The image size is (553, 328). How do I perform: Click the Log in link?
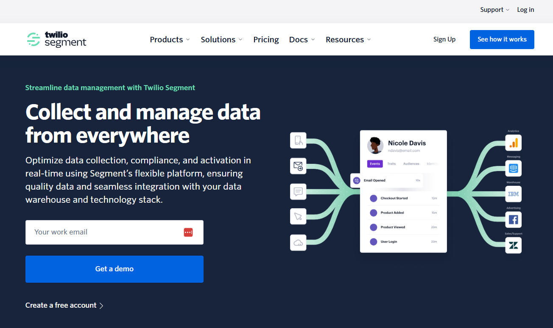[525, 10]
